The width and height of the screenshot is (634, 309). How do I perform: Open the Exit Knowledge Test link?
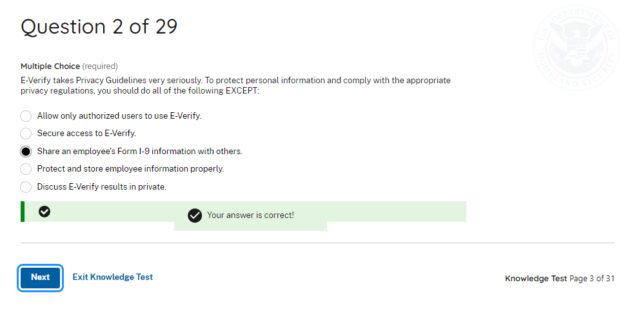pyautogui.click(x=113, y=277)
